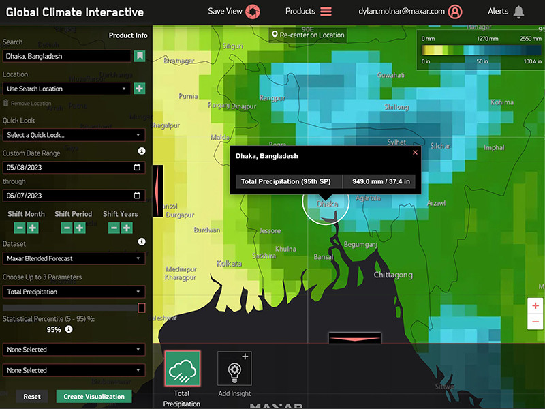Click the Imphal label on the map
This screenshot has height=409, width=545.
coord(494,147)
